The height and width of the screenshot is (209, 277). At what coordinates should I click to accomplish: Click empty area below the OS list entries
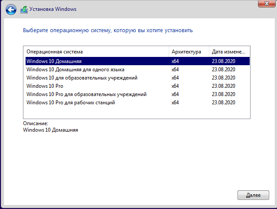[137, 113]
